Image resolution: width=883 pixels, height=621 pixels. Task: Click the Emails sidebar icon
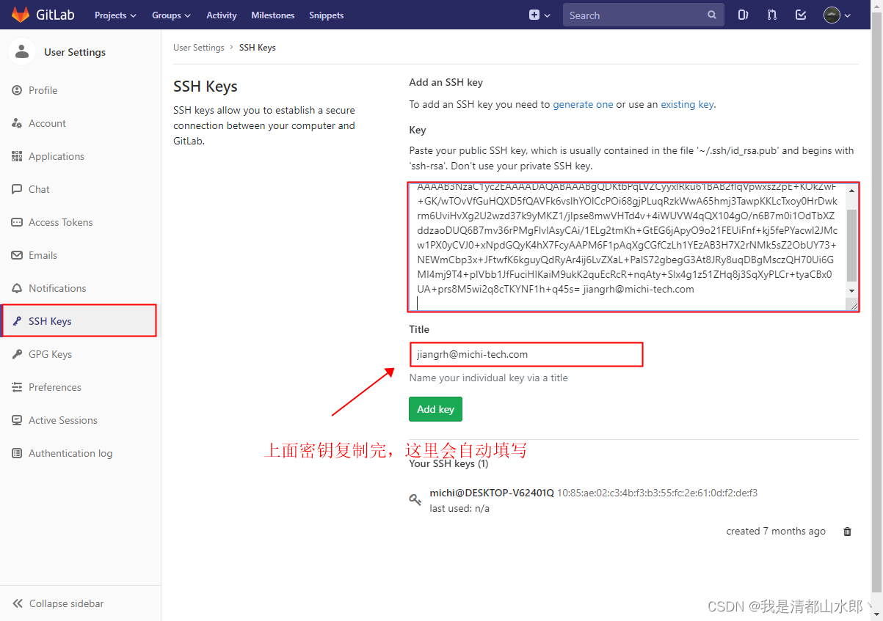[18, 255]
